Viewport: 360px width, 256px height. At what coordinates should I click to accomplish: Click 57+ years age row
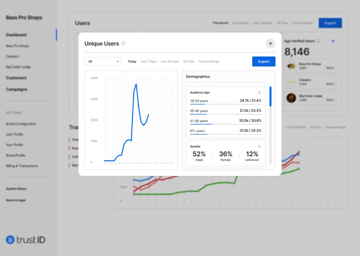[225, 131]
